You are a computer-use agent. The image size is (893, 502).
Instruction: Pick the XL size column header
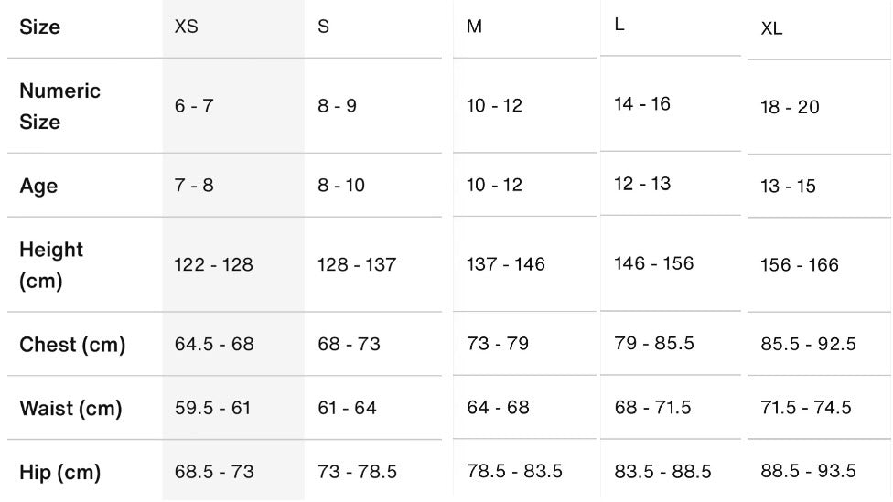(x=771, y=28)
